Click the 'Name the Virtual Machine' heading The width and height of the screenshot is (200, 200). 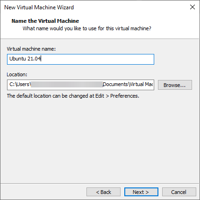coord(45,21)
